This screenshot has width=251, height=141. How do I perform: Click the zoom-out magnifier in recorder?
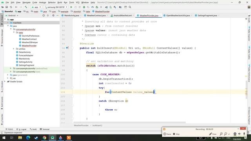(226, 134)
